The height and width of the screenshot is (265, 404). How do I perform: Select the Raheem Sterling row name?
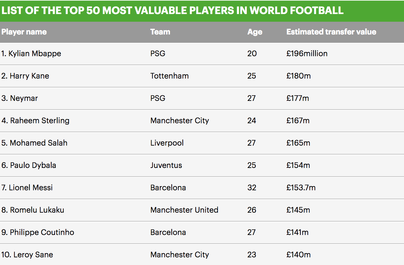point(35,121)
